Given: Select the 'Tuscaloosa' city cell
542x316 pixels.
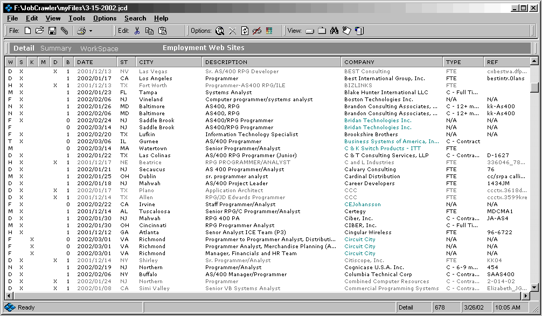Looking at the screenshot, I should tap(155, 211).
